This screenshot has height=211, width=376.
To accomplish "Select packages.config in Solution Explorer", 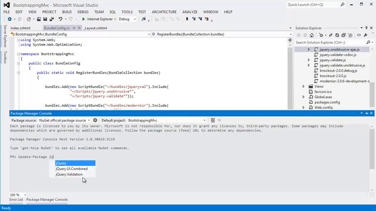I will point(327,102).
